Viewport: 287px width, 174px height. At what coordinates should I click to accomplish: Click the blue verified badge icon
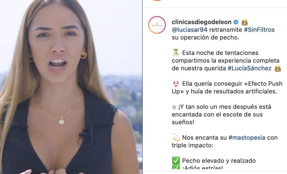coord(236,22)
